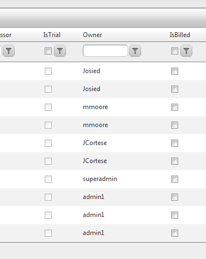Open the IsTrial column filter funnel
Viewport: 206px width, 259px height.
coord(60,51)
